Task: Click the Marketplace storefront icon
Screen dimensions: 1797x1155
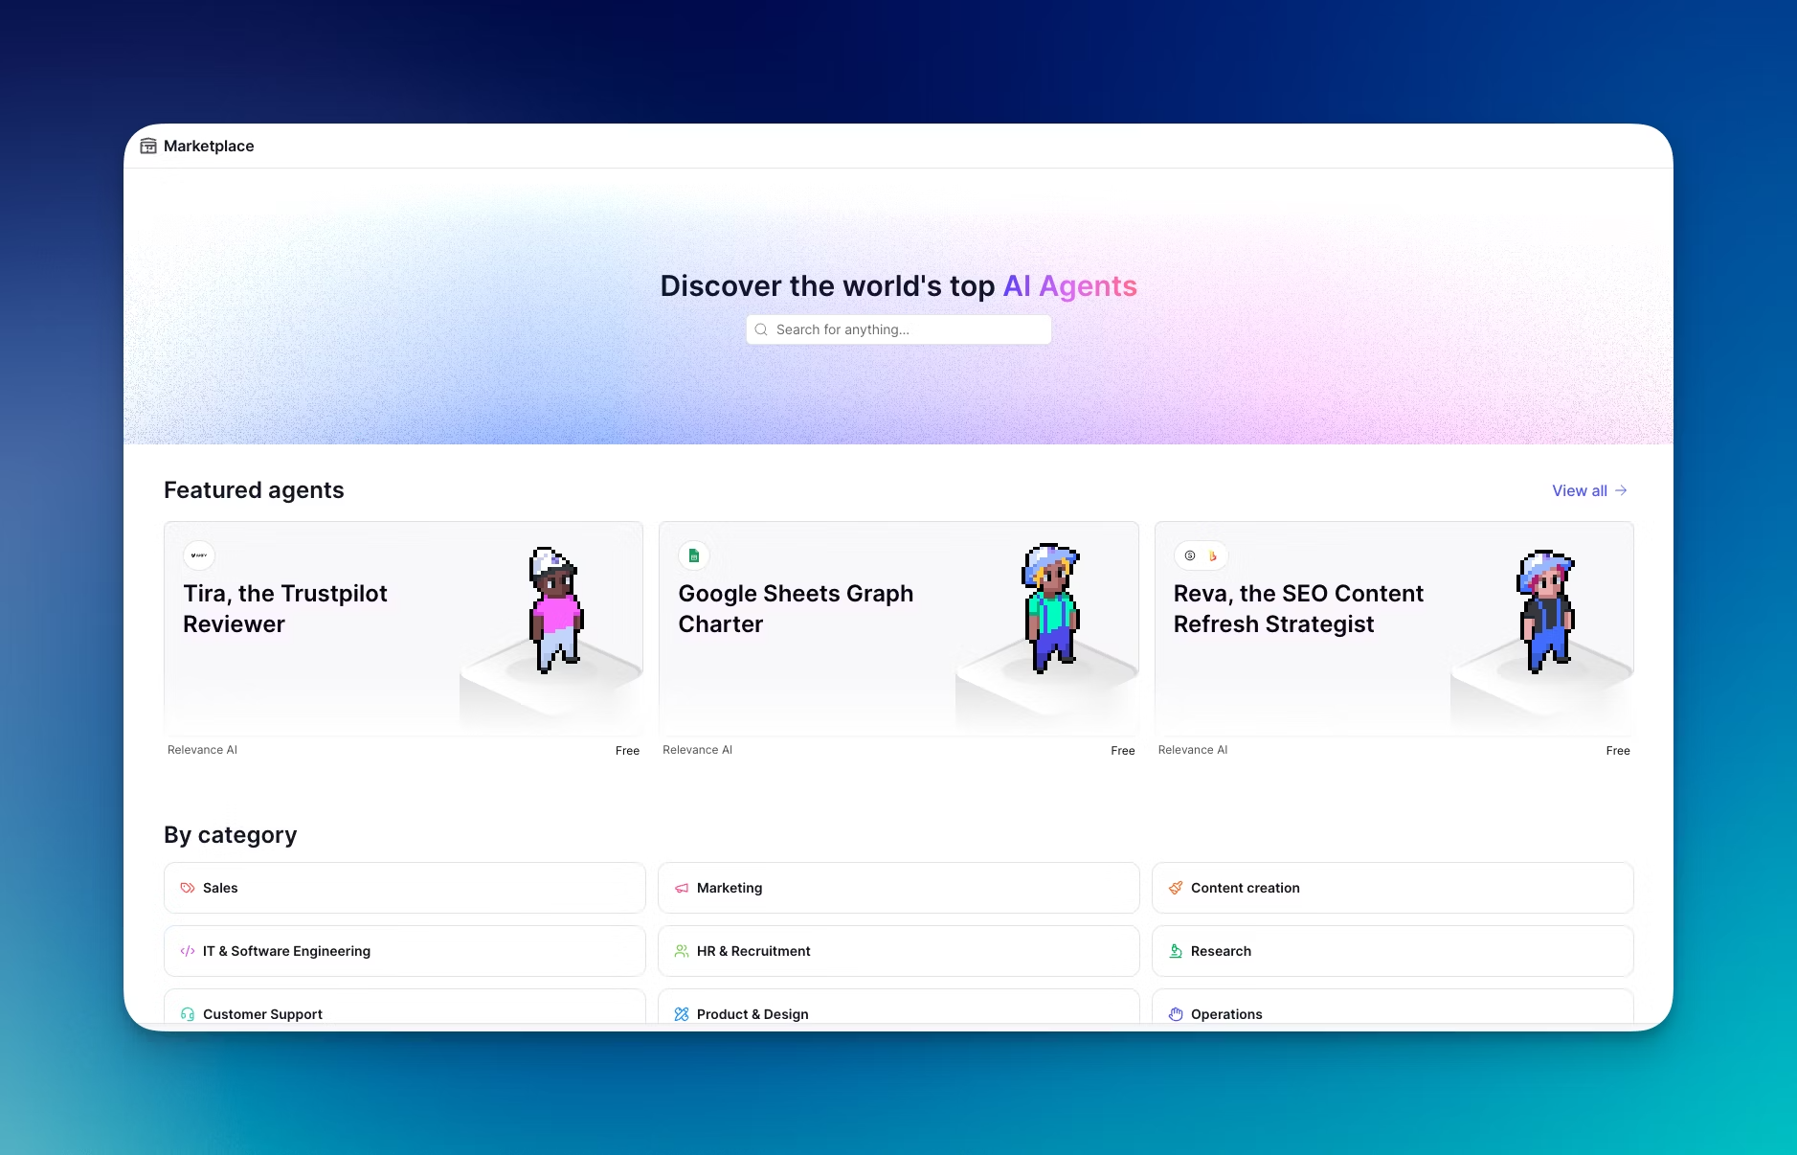Action: [x=148, y=145]
